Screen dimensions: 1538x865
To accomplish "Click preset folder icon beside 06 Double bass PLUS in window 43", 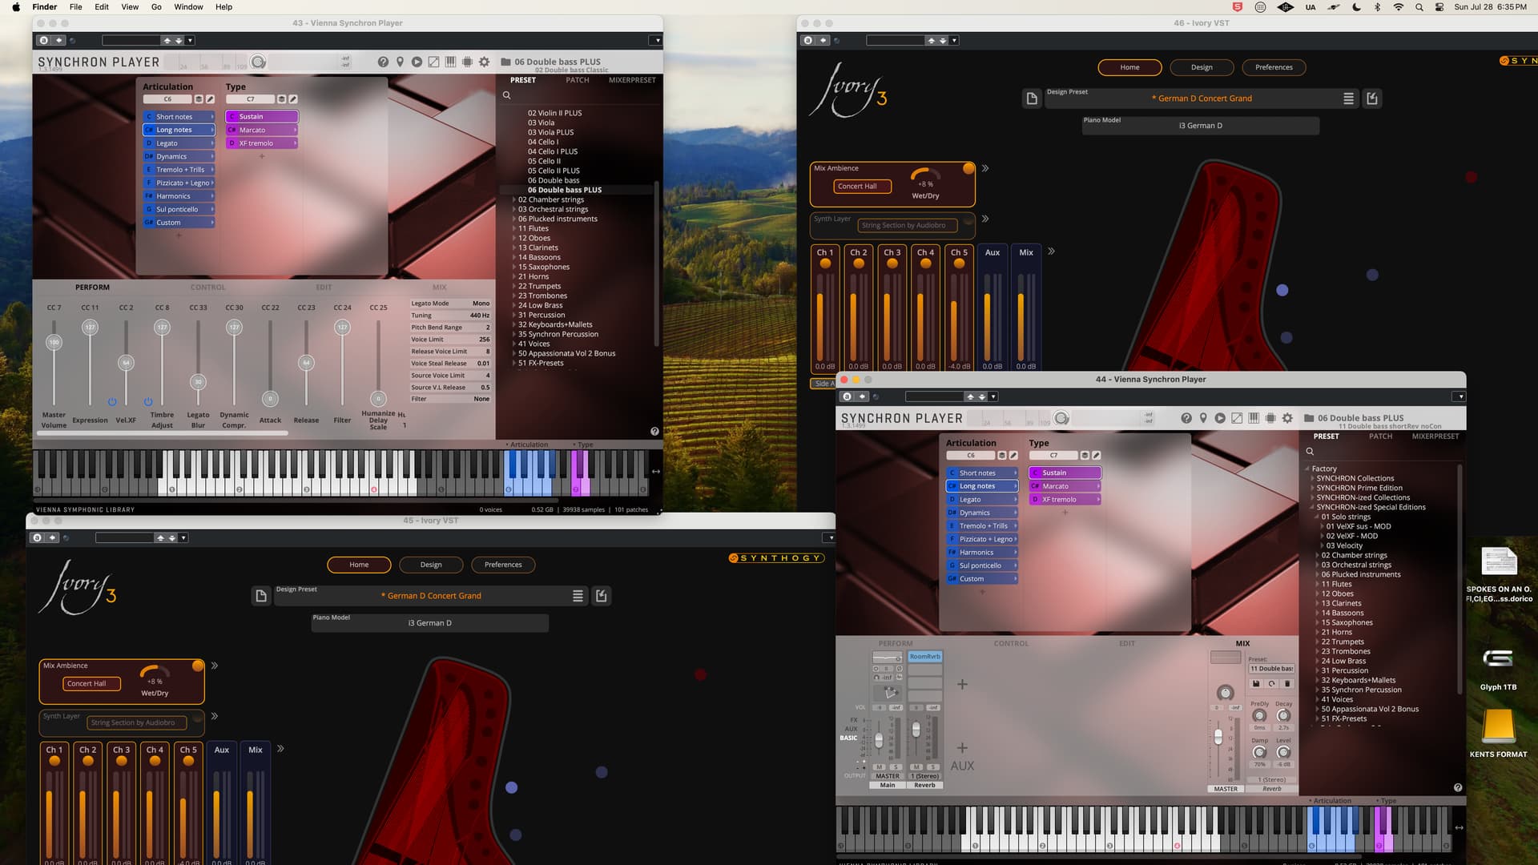I will pos(505,62).
